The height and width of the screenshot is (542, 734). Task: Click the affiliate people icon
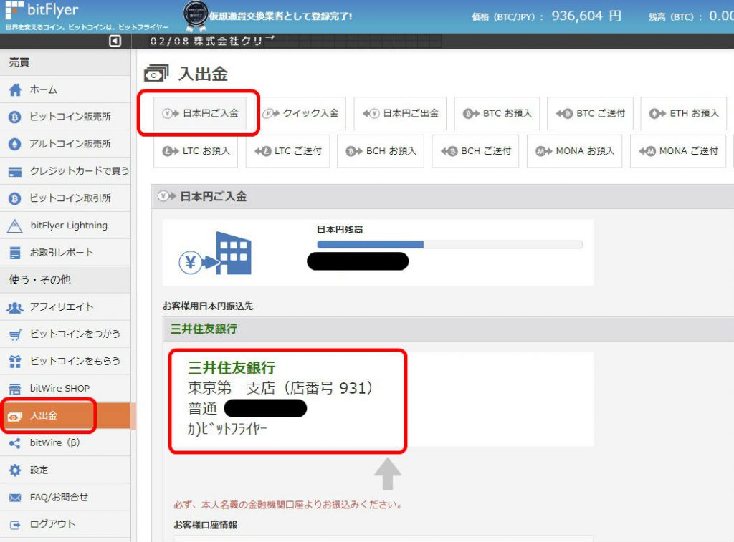tap(15, 307)
